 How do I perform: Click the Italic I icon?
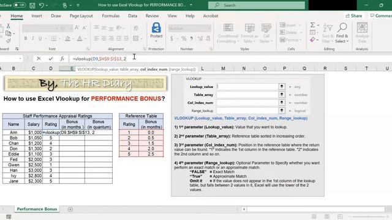[x=32, y=38]
